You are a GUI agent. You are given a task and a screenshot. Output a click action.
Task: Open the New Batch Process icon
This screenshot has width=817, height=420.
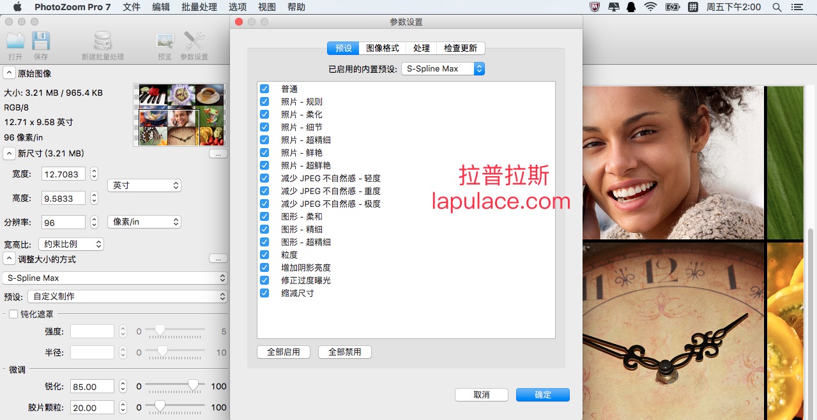point(102,41)
